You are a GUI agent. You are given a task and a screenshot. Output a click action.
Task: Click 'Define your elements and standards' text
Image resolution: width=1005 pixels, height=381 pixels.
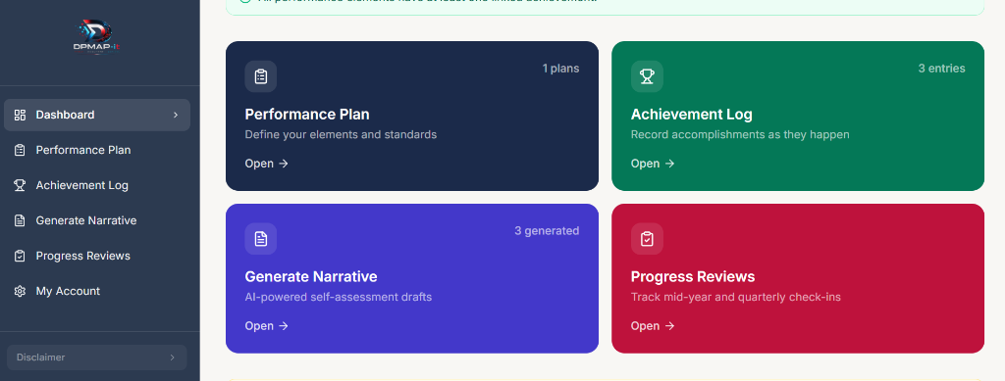pyautogui.click(x=341, y=135)
